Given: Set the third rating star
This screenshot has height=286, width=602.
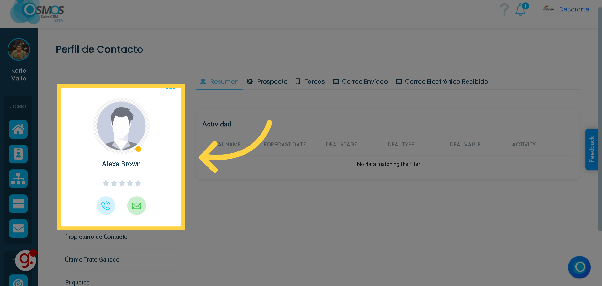Looking at the screenshot, I should click(x=122, y=183).
